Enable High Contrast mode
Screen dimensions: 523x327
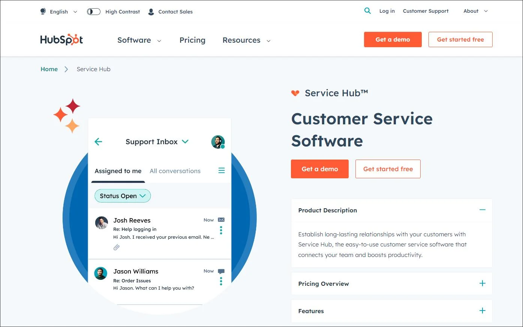[93, 12]
